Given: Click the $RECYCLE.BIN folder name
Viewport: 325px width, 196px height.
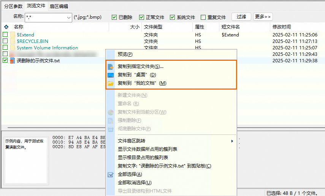Looking at the screenshot, I should (33, 41).
